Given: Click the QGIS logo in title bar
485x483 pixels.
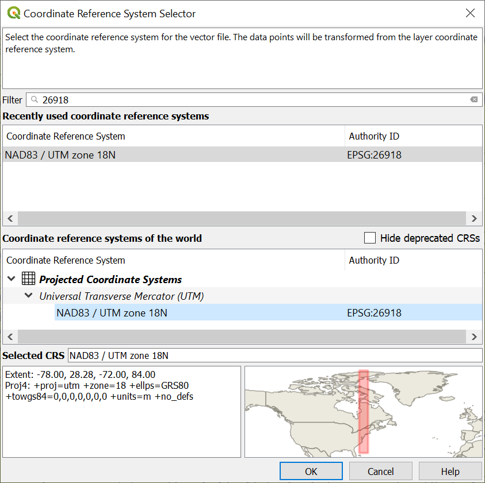Looking at the screenshot, I should 13,13.
